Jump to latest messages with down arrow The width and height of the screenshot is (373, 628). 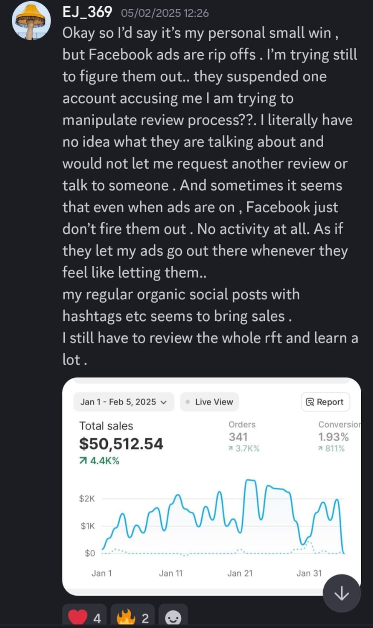(x=342, y=593)
